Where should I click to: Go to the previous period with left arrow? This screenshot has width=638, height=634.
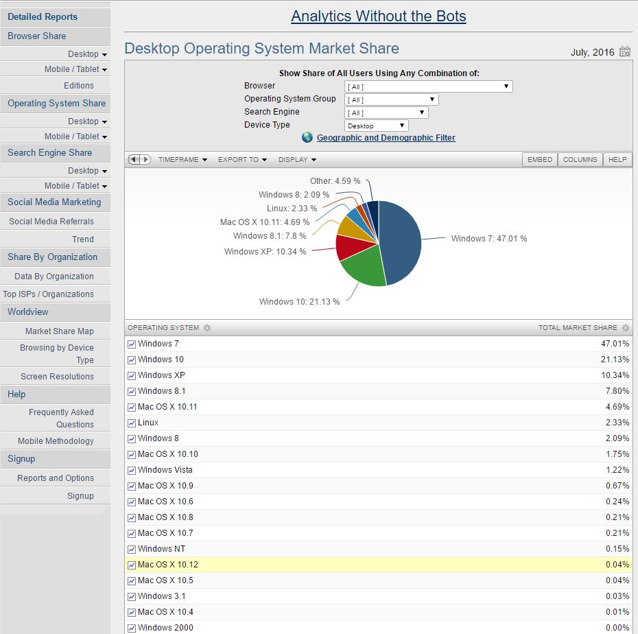(x=134, y=159)
